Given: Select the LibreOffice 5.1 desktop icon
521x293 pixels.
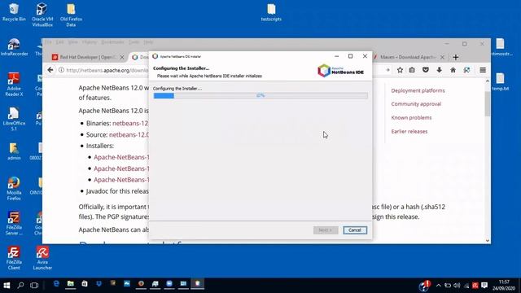Looking at the screenshot, I should [14, 119].
